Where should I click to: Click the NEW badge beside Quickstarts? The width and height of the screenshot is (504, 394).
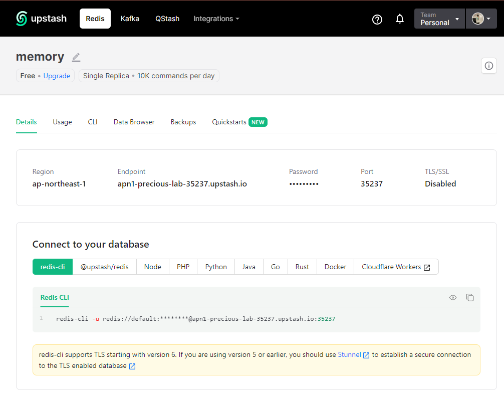tap(258, 122)
